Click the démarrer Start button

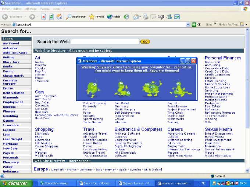click(16, 183)
